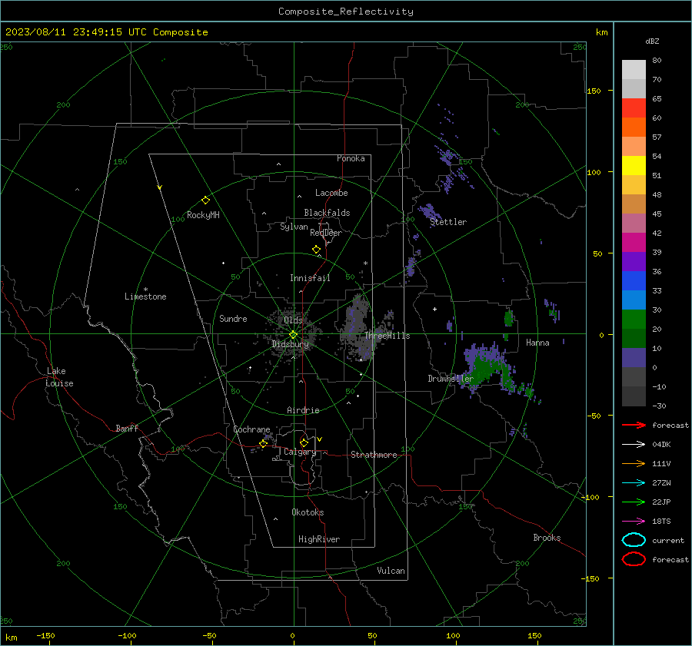The image size is (692, 646).
Task: Click the Innisfail city label
Action: (x=310, y=278)
